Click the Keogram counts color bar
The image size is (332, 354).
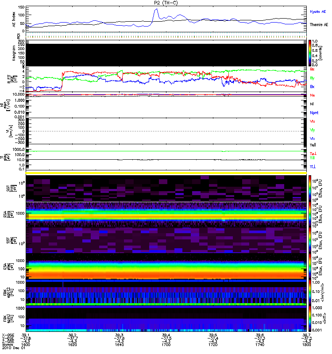[x=310, y=53]
